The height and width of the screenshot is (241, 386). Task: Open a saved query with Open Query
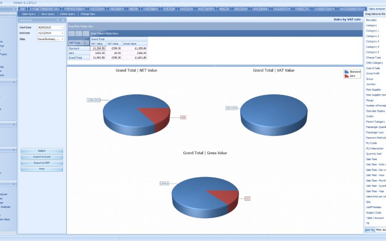point(28,14)
